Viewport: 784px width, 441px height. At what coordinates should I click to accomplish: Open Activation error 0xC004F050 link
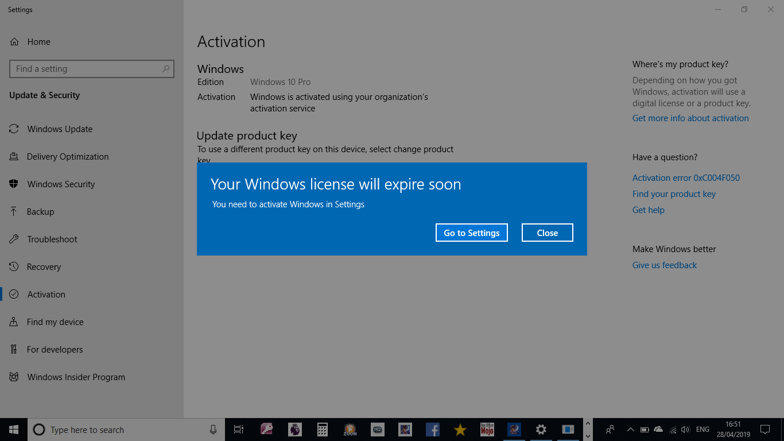coord(686,178)
